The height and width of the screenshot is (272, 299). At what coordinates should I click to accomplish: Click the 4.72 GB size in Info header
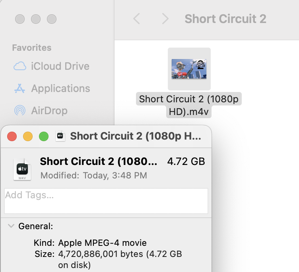coord(186,161)
